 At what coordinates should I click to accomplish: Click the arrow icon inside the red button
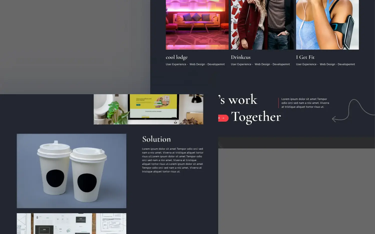pos(223,118)
